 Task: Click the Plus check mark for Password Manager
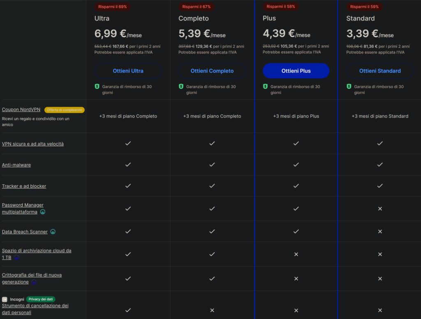296,209
